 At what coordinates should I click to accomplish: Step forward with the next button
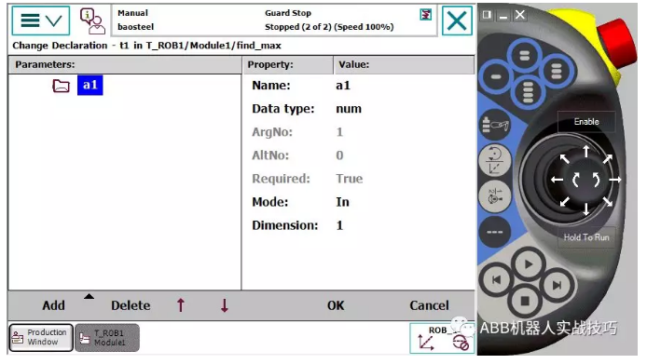point(558,285)
